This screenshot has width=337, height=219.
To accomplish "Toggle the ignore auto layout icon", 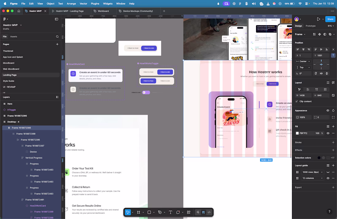I will pyautogui.click(x=333, y=55).
